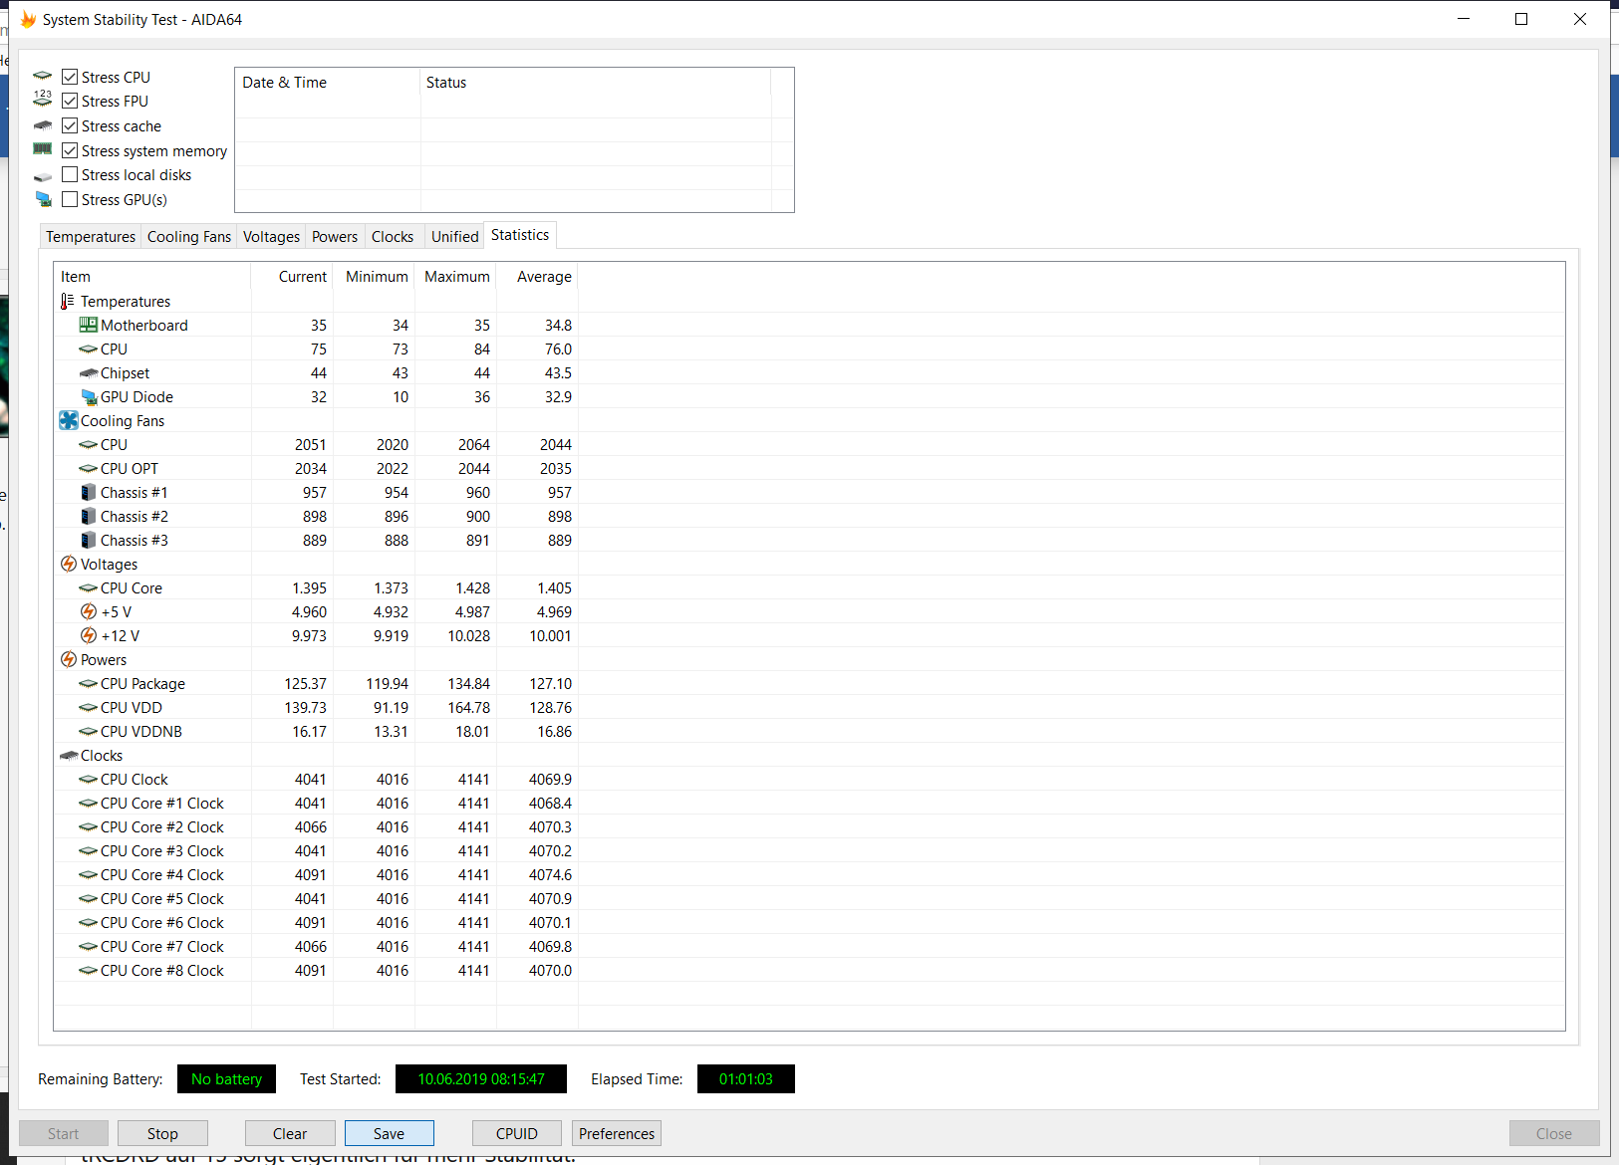Click the No battery status field

[226, 1078]
